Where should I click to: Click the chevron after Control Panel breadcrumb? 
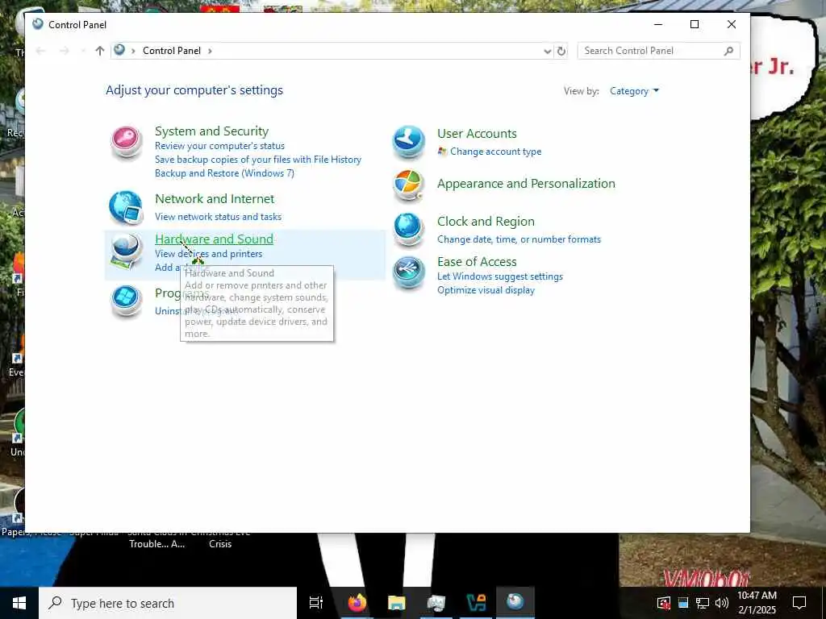point(210,51)
